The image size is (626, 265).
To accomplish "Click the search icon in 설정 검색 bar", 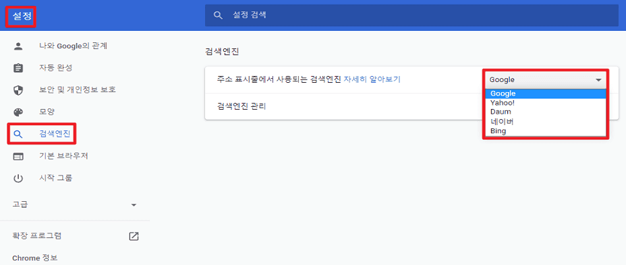I will tap(218, 15).
